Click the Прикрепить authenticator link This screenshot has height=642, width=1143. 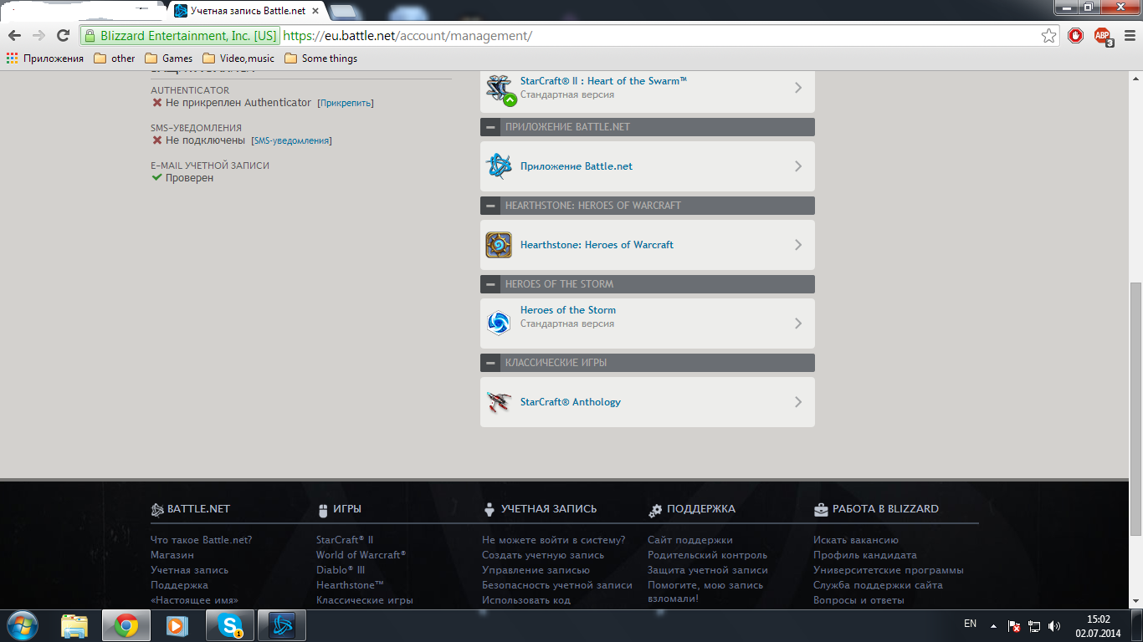346,103
